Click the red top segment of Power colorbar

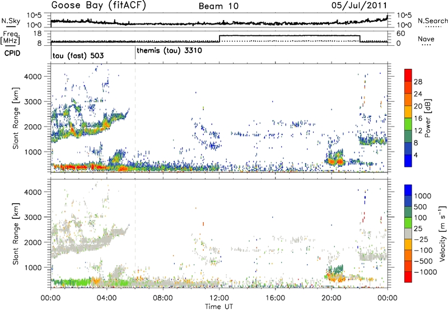pyautogui.click(x=408, y=75)
